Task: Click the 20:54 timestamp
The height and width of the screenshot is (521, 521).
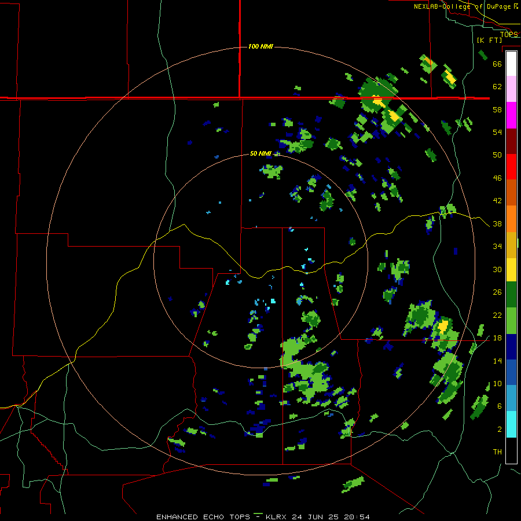Action: 356,517
